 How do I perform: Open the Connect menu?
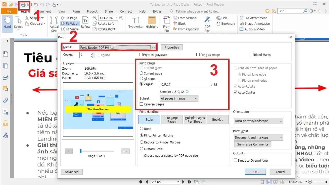(126, 11)
